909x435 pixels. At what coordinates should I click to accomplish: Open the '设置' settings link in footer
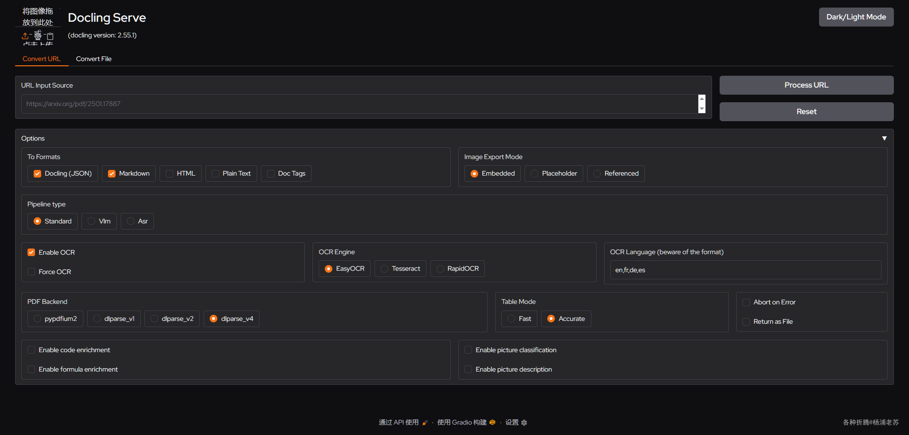512,422
